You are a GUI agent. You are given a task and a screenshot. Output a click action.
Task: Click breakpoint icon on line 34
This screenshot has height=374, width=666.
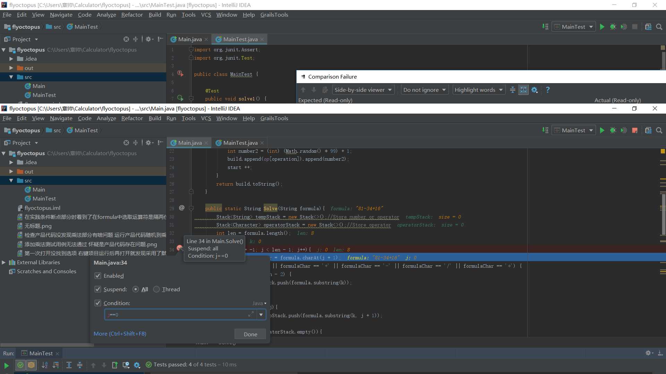click(179, 248)
